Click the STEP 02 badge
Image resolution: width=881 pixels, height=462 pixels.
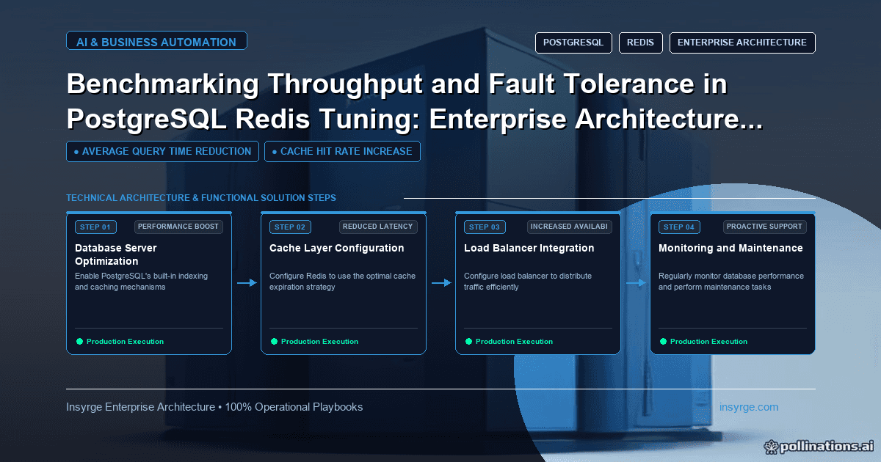coord(291,227)
